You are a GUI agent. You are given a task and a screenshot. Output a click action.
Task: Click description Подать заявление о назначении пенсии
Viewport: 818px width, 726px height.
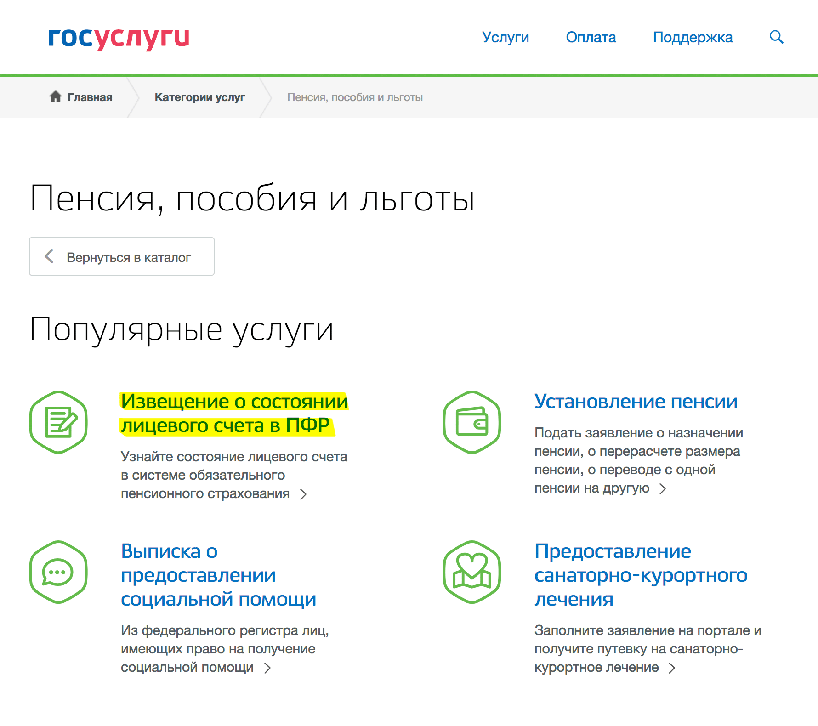click(639, 460)
